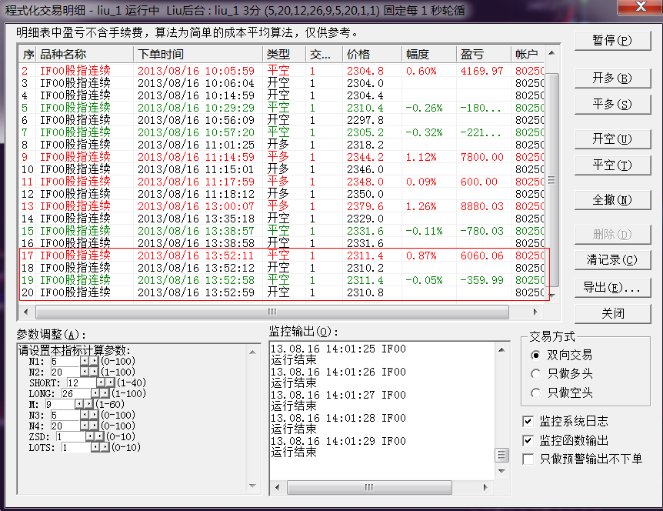Increase LOTS with its right arrow

click(x=105, y=448)
